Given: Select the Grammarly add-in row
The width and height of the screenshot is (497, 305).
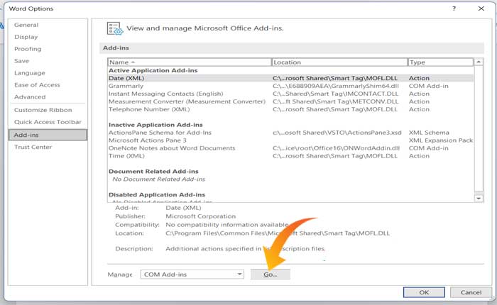Looking at the screenshot, I should pyautogui.click(x=126, y=86).
